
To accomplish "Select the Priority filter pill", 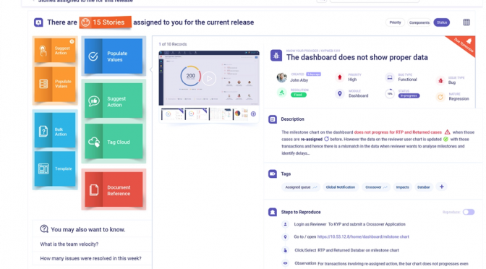I will (395, 22).
